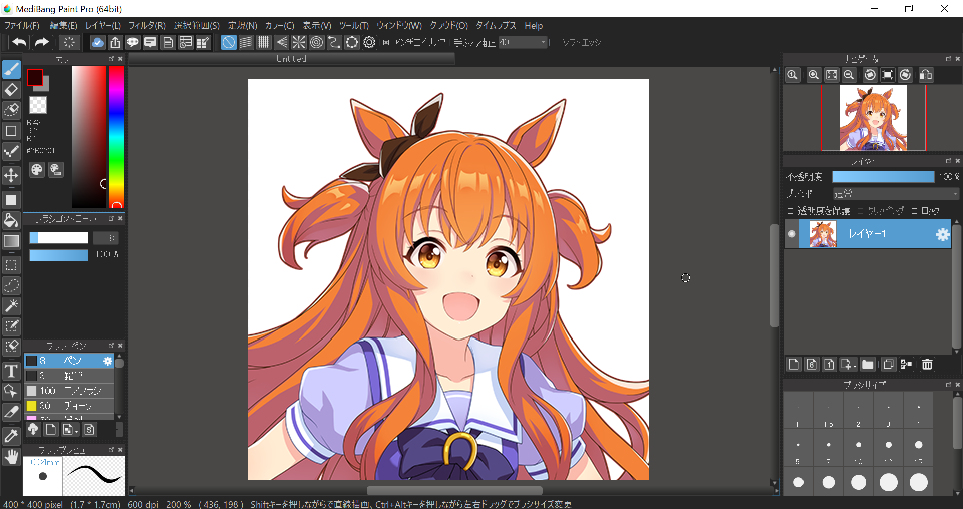The image size is (963, 509).
Task: Hide レイヤー1 via visibility dot
Action: click(792, 234)
